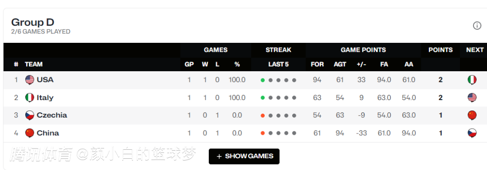Click USA flag in Italy's Next column

pyautogui.click(x=472, y=97)
